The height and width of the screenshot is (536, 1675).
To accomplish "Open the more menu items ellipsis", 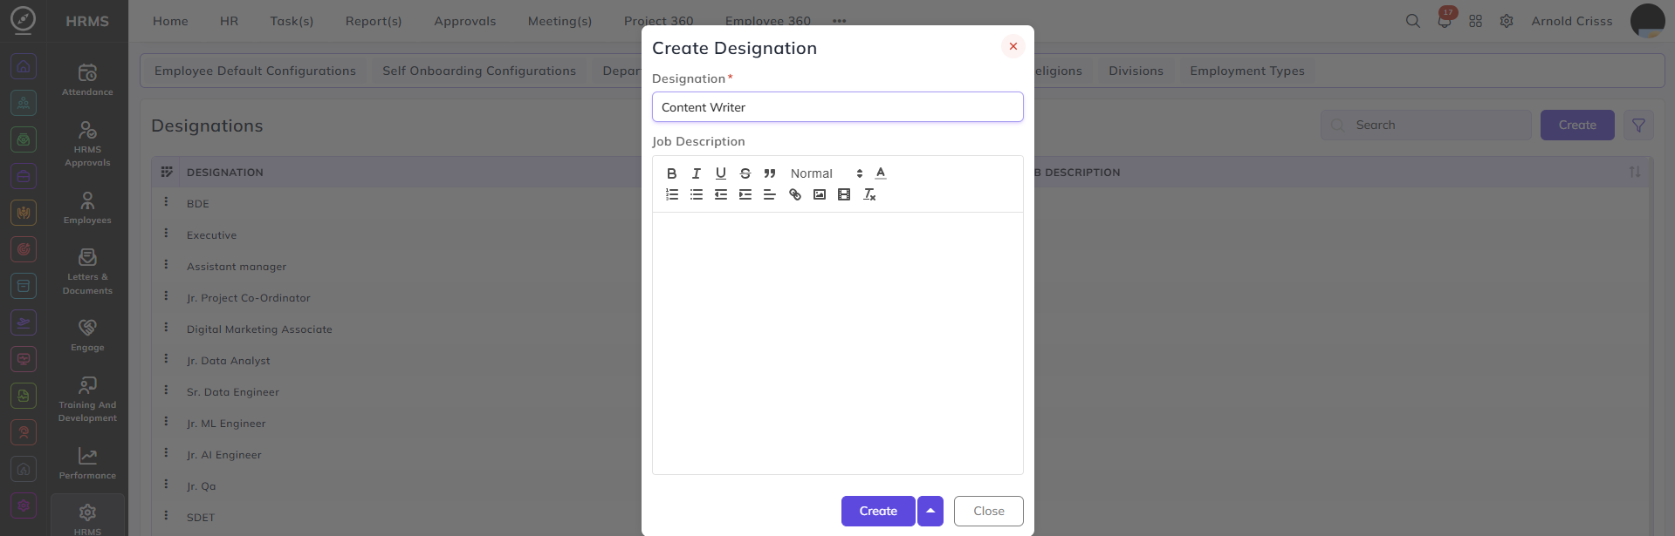I will point(839,21).
